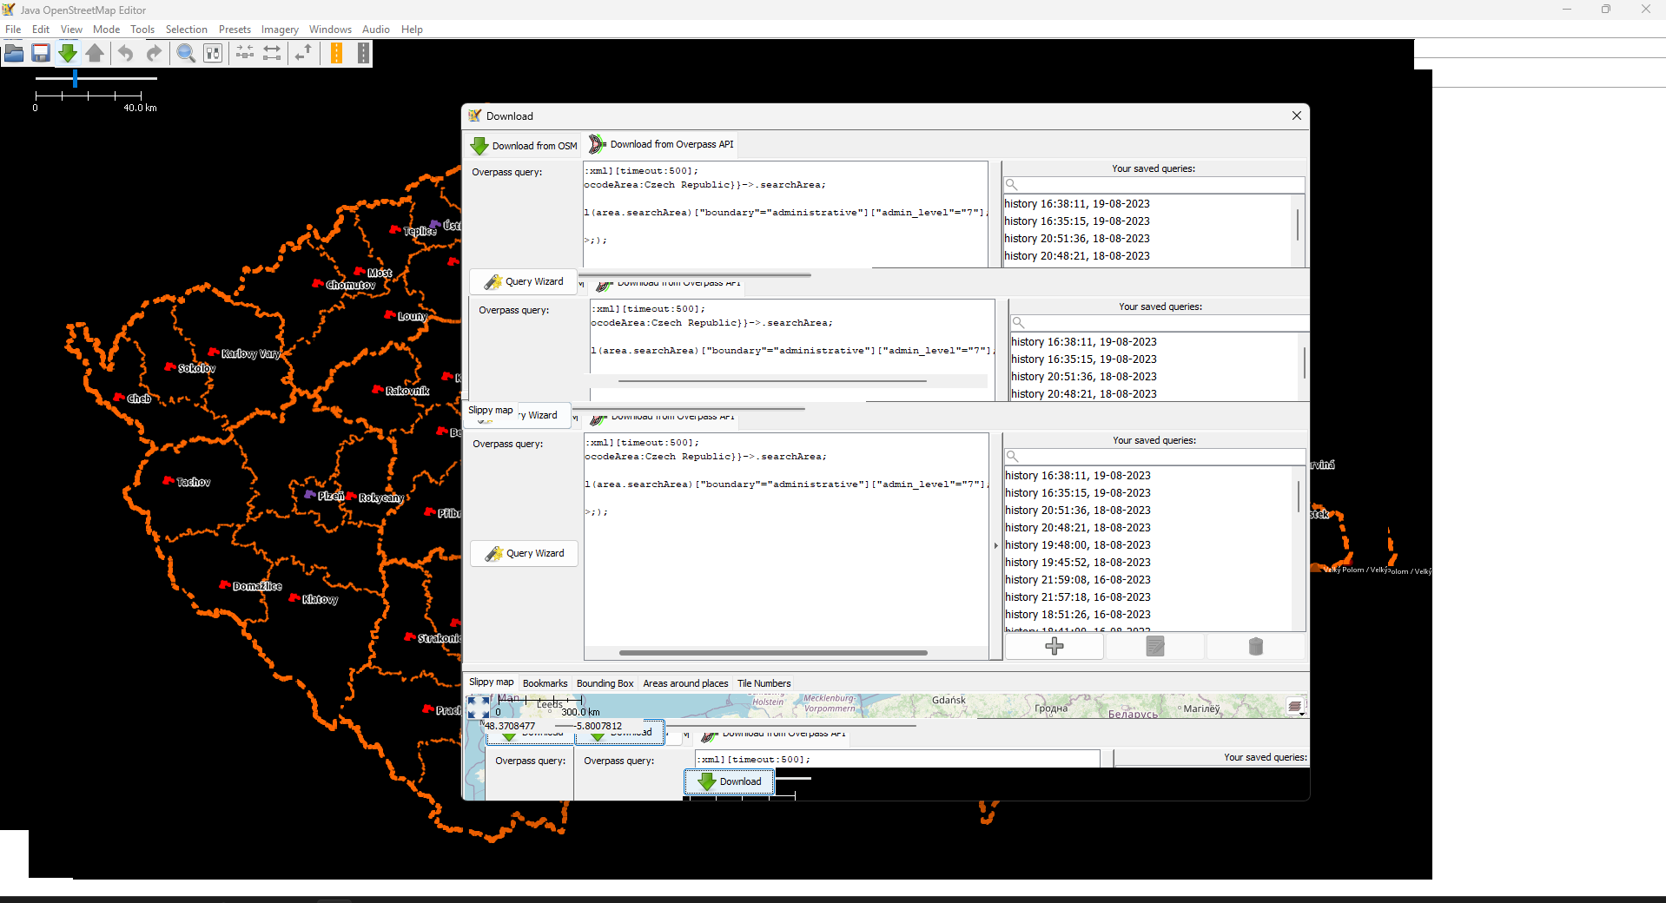The height and width of the screenshot is (903, 1666).
Task: Select the Download from OSM tab
Action: click(524, 145)
